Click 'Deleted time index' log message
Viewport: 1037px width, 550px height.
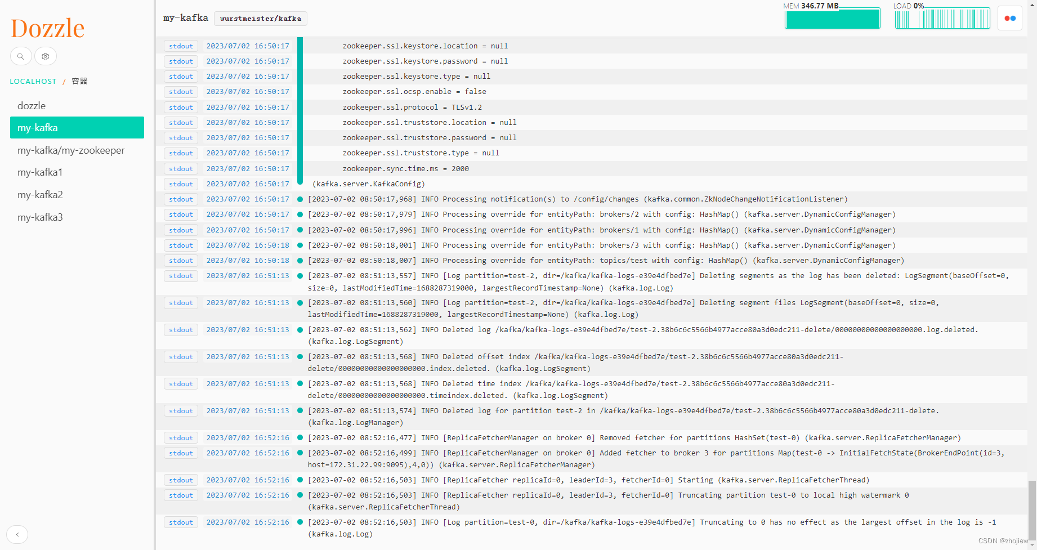click(x=571, y=390)
